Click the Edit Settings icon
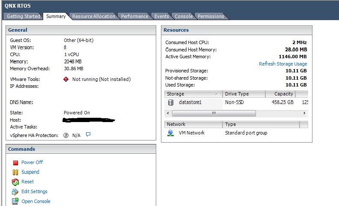 [15, 192]
